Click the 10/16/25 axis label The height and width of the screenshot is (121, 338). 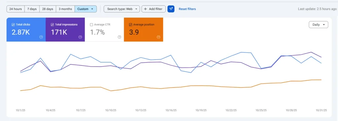click(171, 110)
